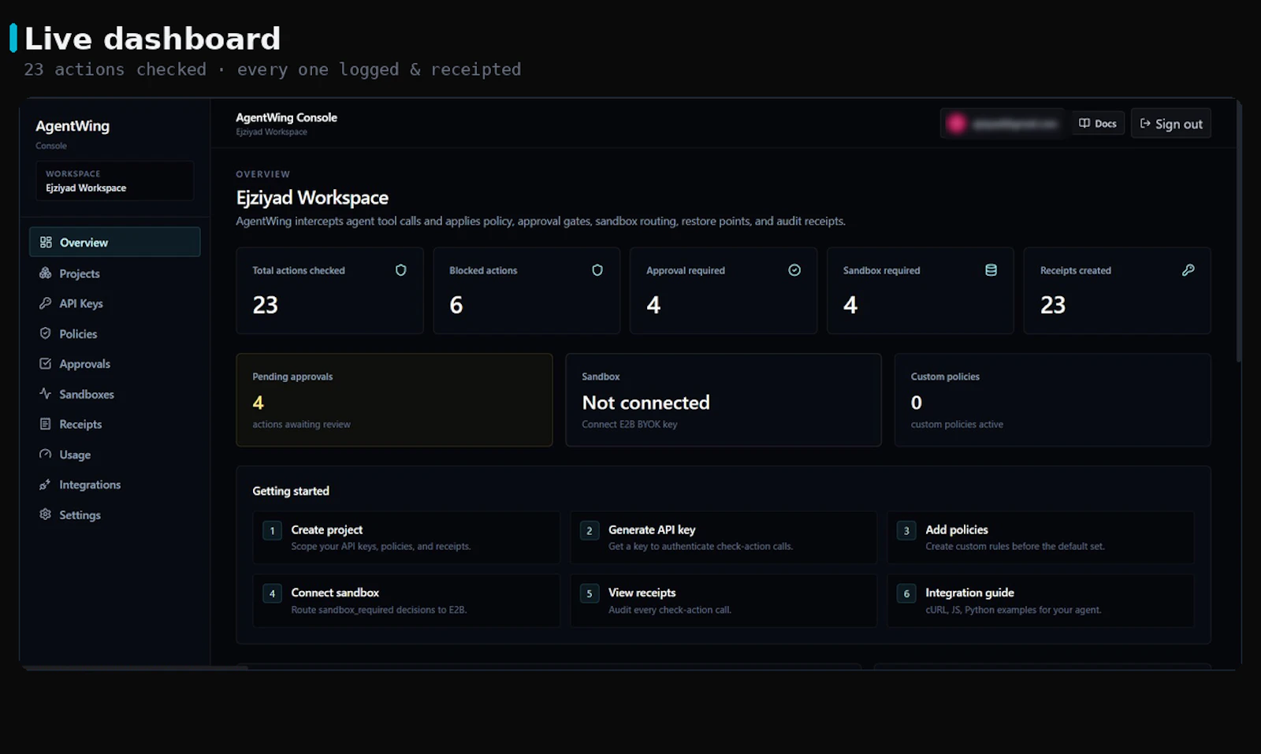Open the Usage sidebar page
The height and width of the screenshot is (754, 1261).
[114, 455]
